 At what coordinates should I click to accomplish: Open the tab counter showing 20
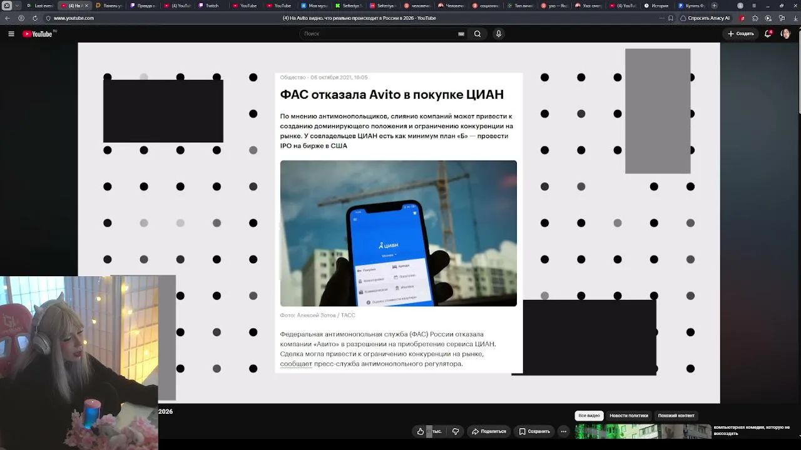click(7, 6)
